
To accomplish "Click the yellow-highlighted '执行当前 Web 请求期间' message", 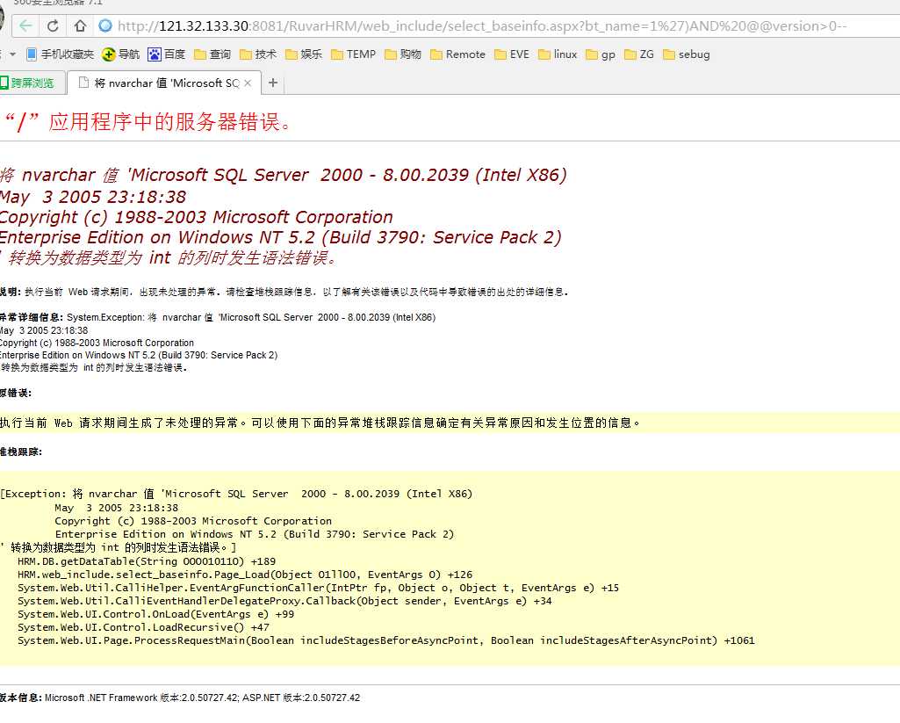I will pyautogui.click(x=320, y=423).
